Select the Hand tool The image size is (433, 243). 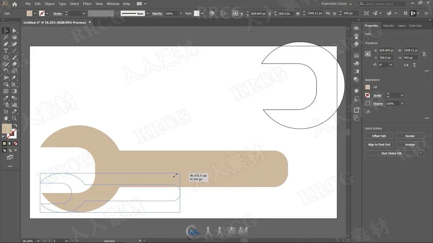pos(6,118)
